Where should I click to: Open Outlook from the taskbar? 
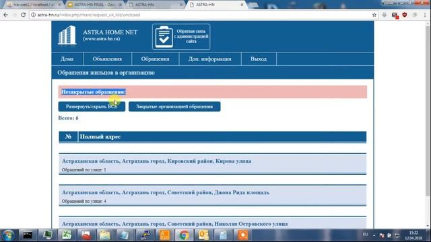[x=203, y=235]
